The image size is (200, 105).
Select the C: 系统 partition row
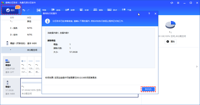(x=21, y=28)
